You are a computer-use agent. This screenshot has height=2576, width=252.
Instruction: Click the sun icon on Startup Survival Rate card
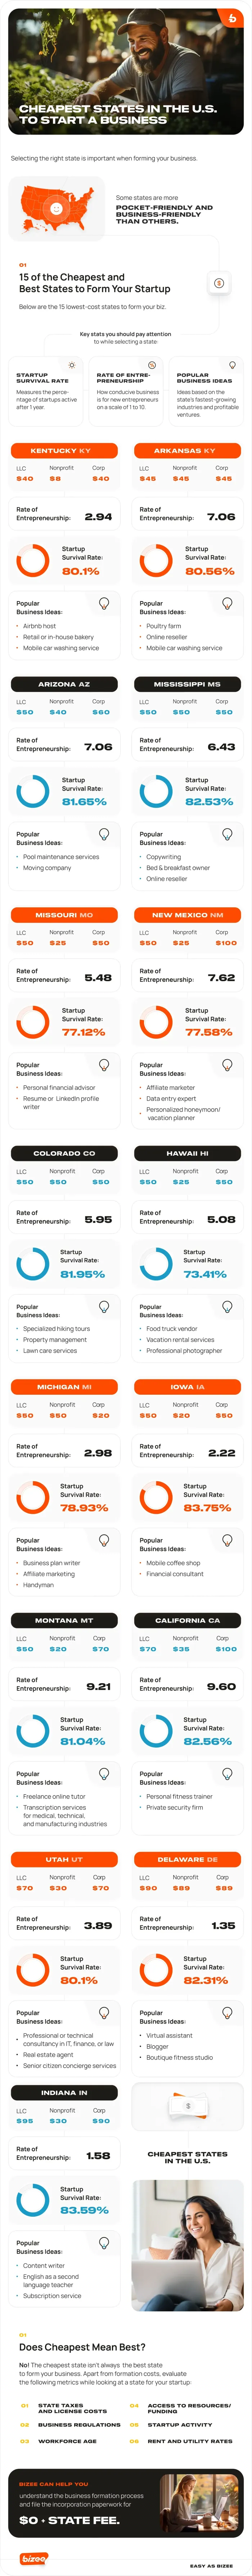tap(72, 365)
